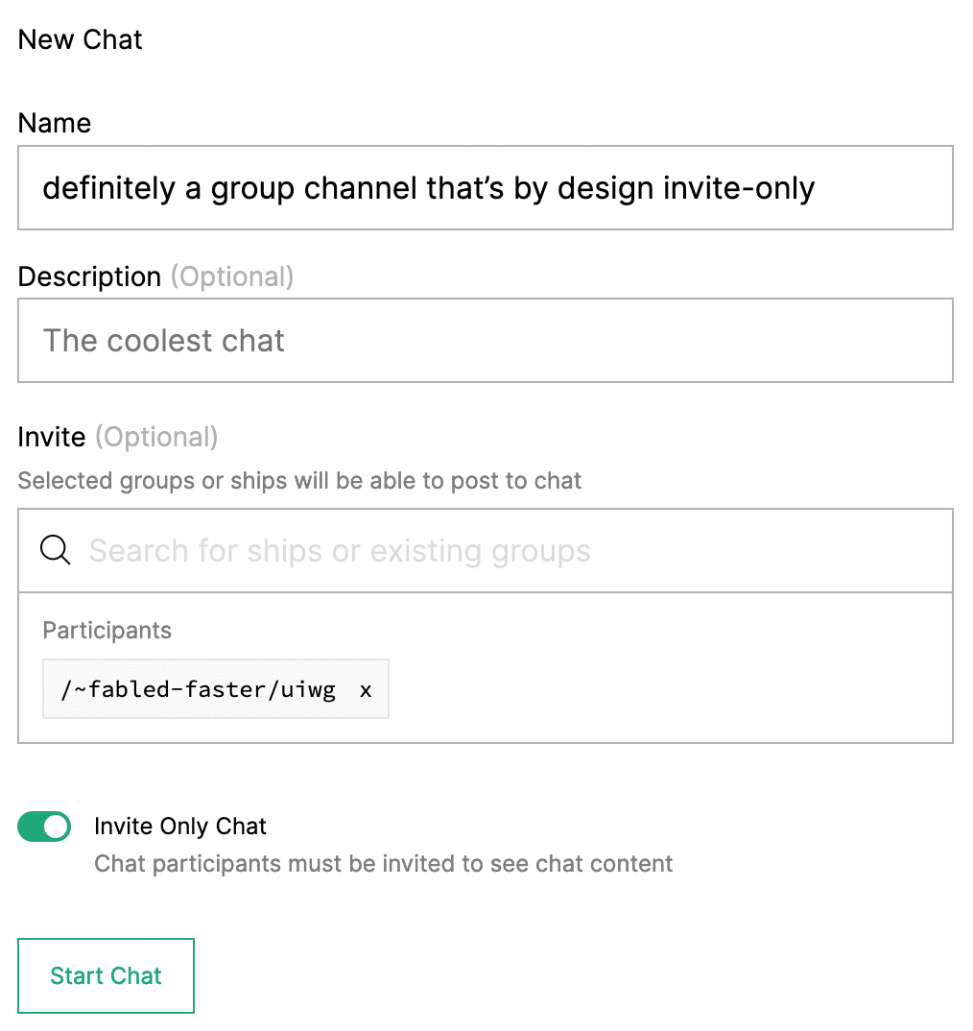The image size is (973, 1031).
Task: Click the New Chat heading
Action: click(x=80, y=39)
